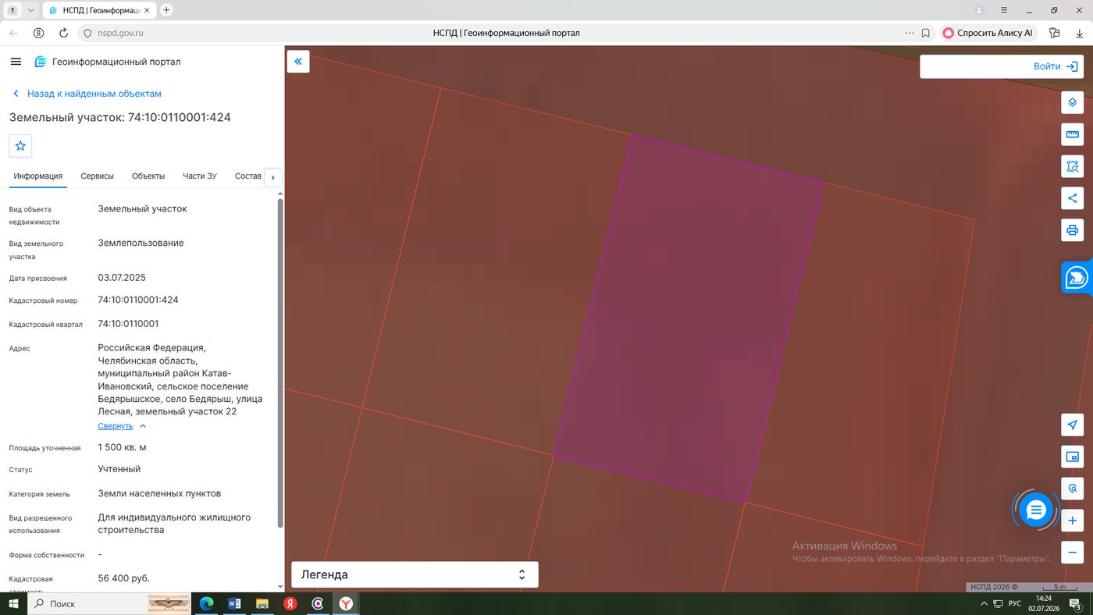Open the support chat bubble

coord(1036,510)
